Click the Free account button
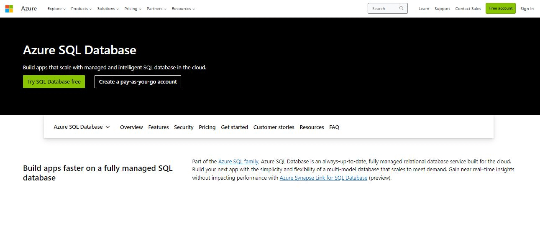The height and width of the screenshot is (226, 540). click(501, 8)
